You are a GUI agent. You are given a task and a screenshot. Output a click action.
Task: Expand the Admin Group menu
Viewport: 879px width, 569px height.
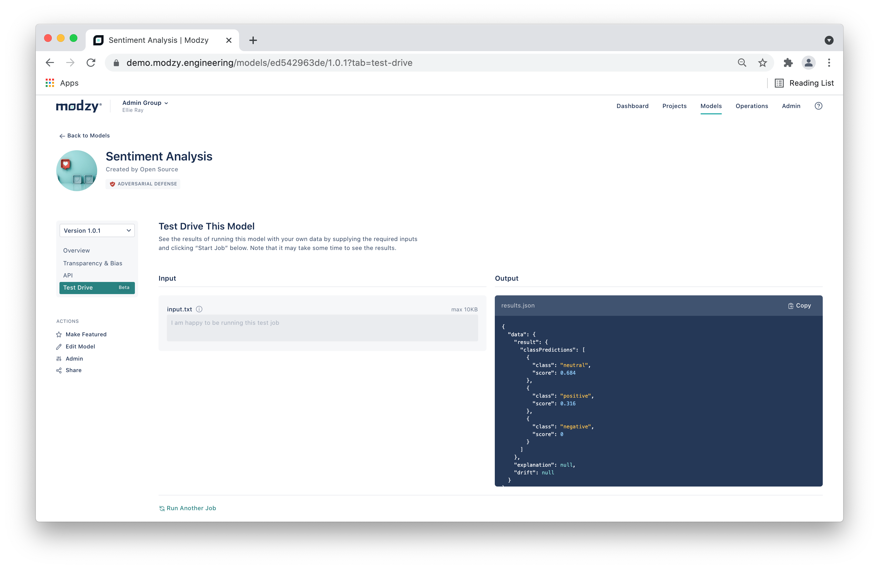[145, 103]
